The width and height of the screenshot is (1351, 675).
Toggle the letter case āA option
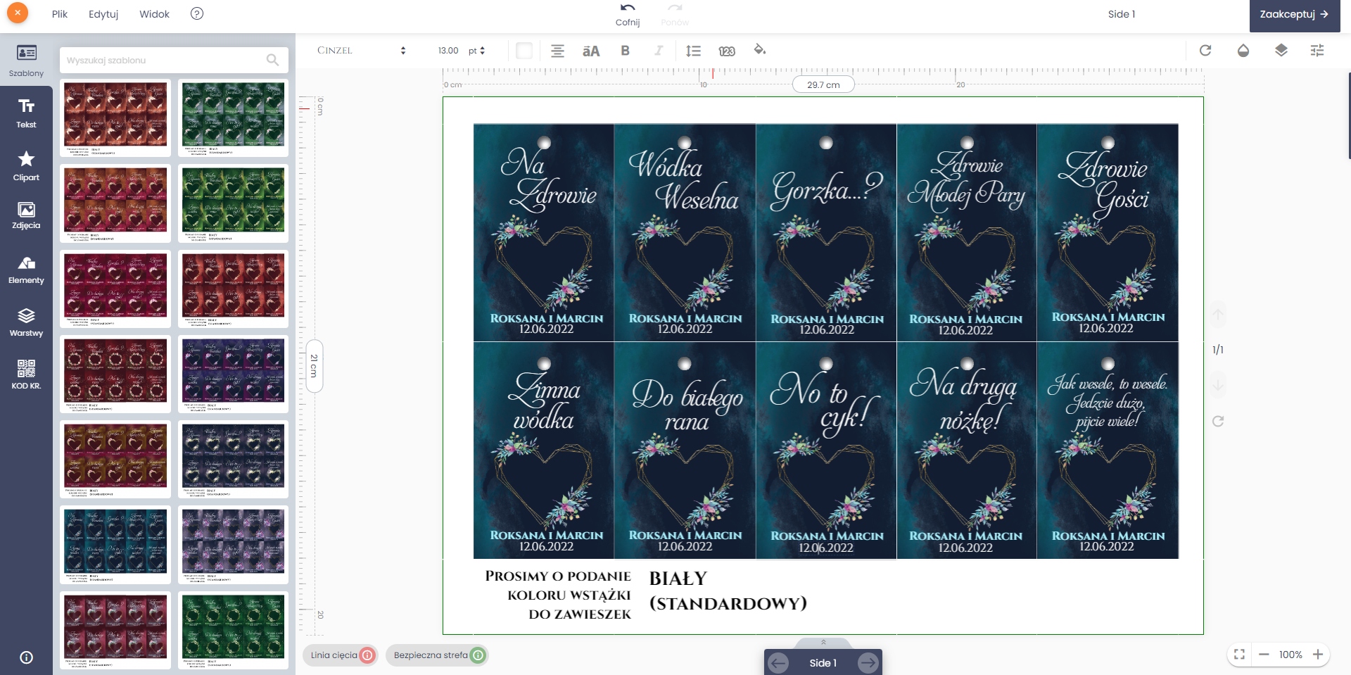[x=591, y=51]
